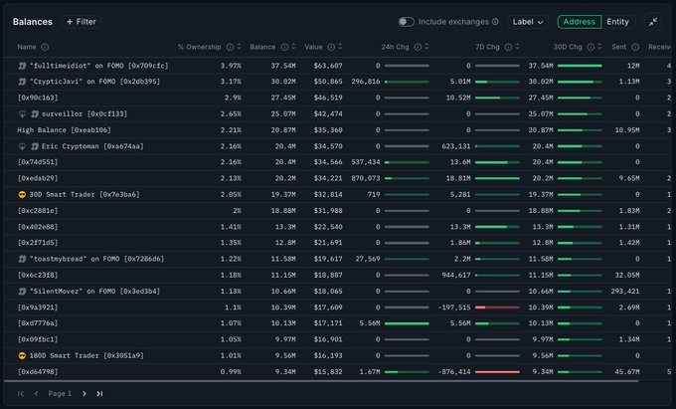Open the "SilentMovez" on FOMO name
676x409 pixels.
click(x=94, y=292)
